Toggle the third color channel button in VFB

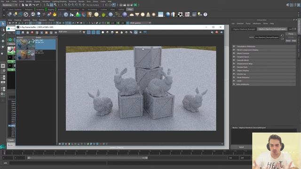(x=98, y=32)
